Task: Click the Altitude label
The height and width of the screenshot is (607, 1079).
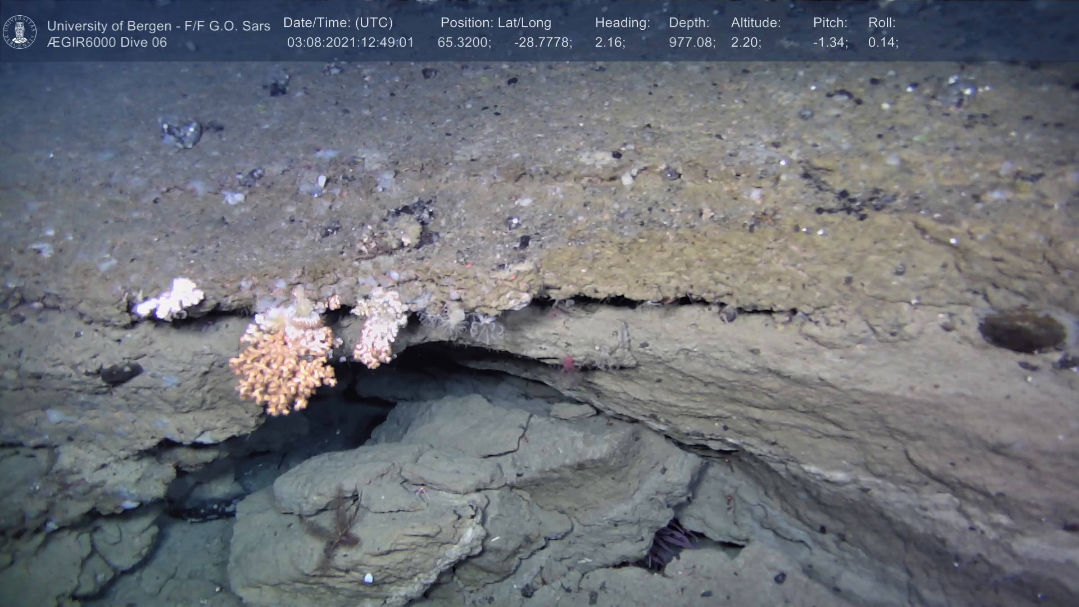Action: tap(756, 23)
